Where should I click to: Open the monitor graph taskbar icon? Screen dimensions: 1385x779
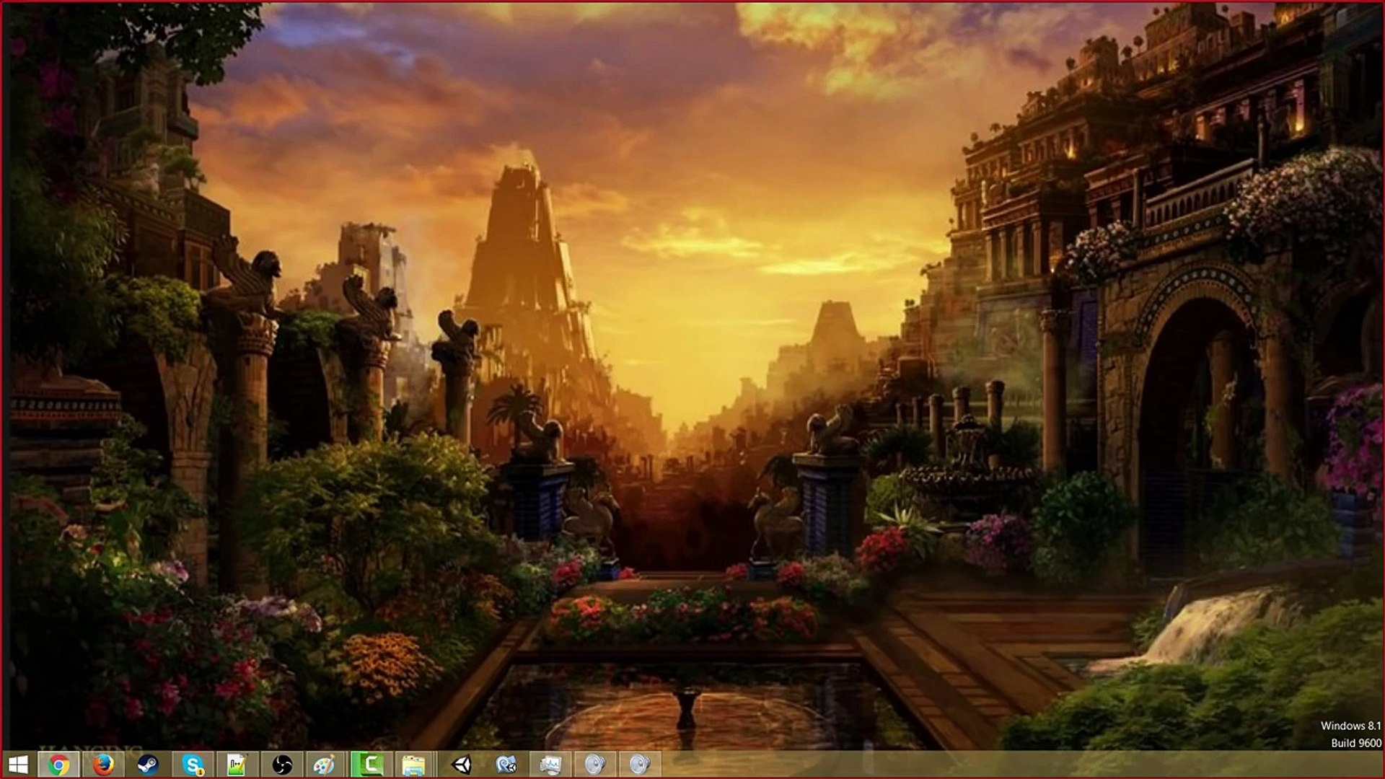pos(550,765)
